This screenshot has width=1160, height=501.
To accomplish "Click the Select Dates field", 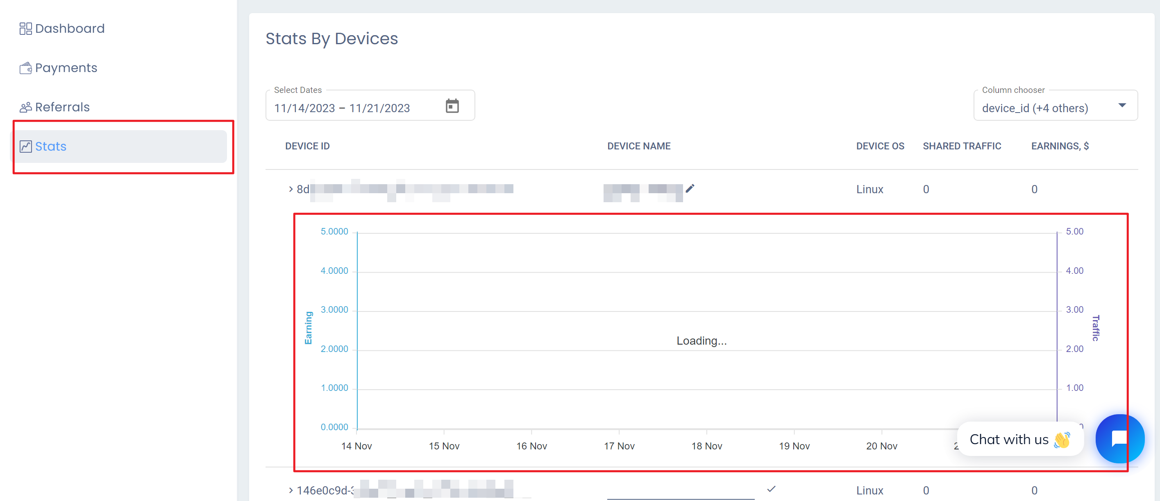I will 370,105.
